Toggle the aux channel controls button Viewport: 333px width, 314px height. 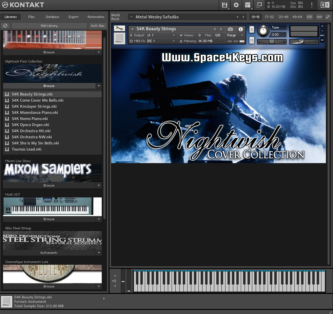[x=319, y=17]
